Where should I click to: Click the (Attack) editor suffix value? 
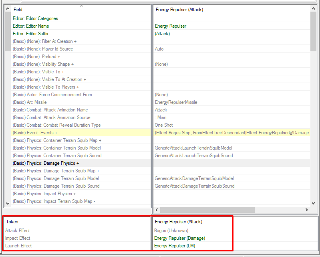[163, 34]
